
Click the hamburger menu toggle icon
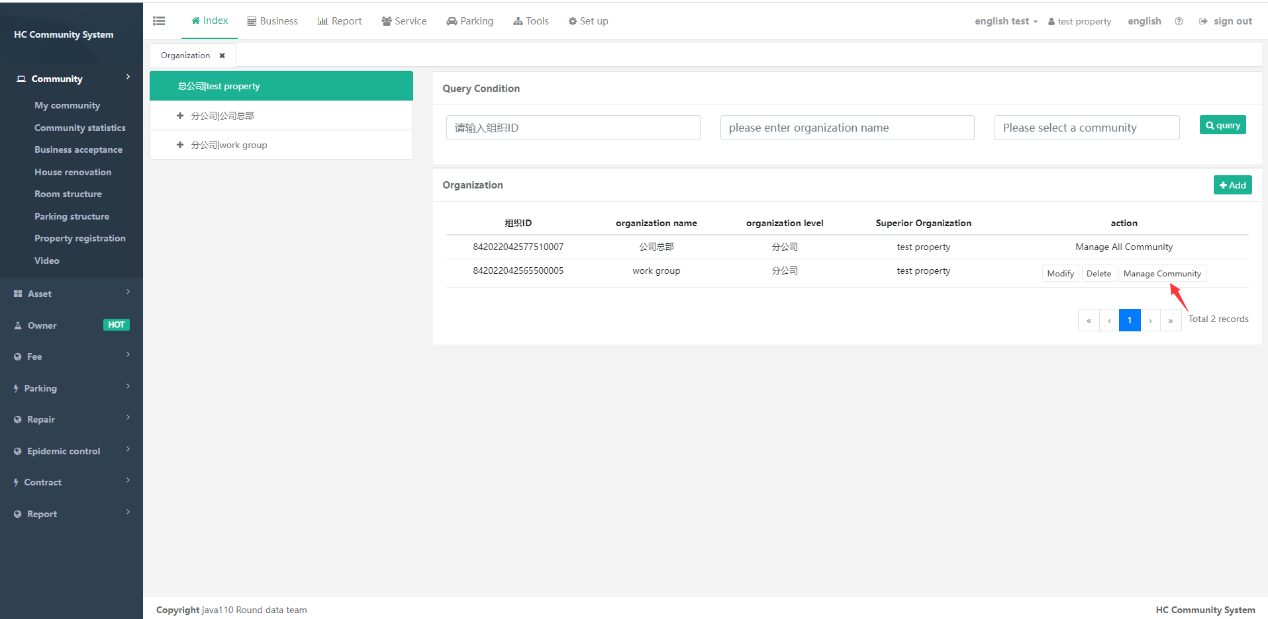(159, 21)
